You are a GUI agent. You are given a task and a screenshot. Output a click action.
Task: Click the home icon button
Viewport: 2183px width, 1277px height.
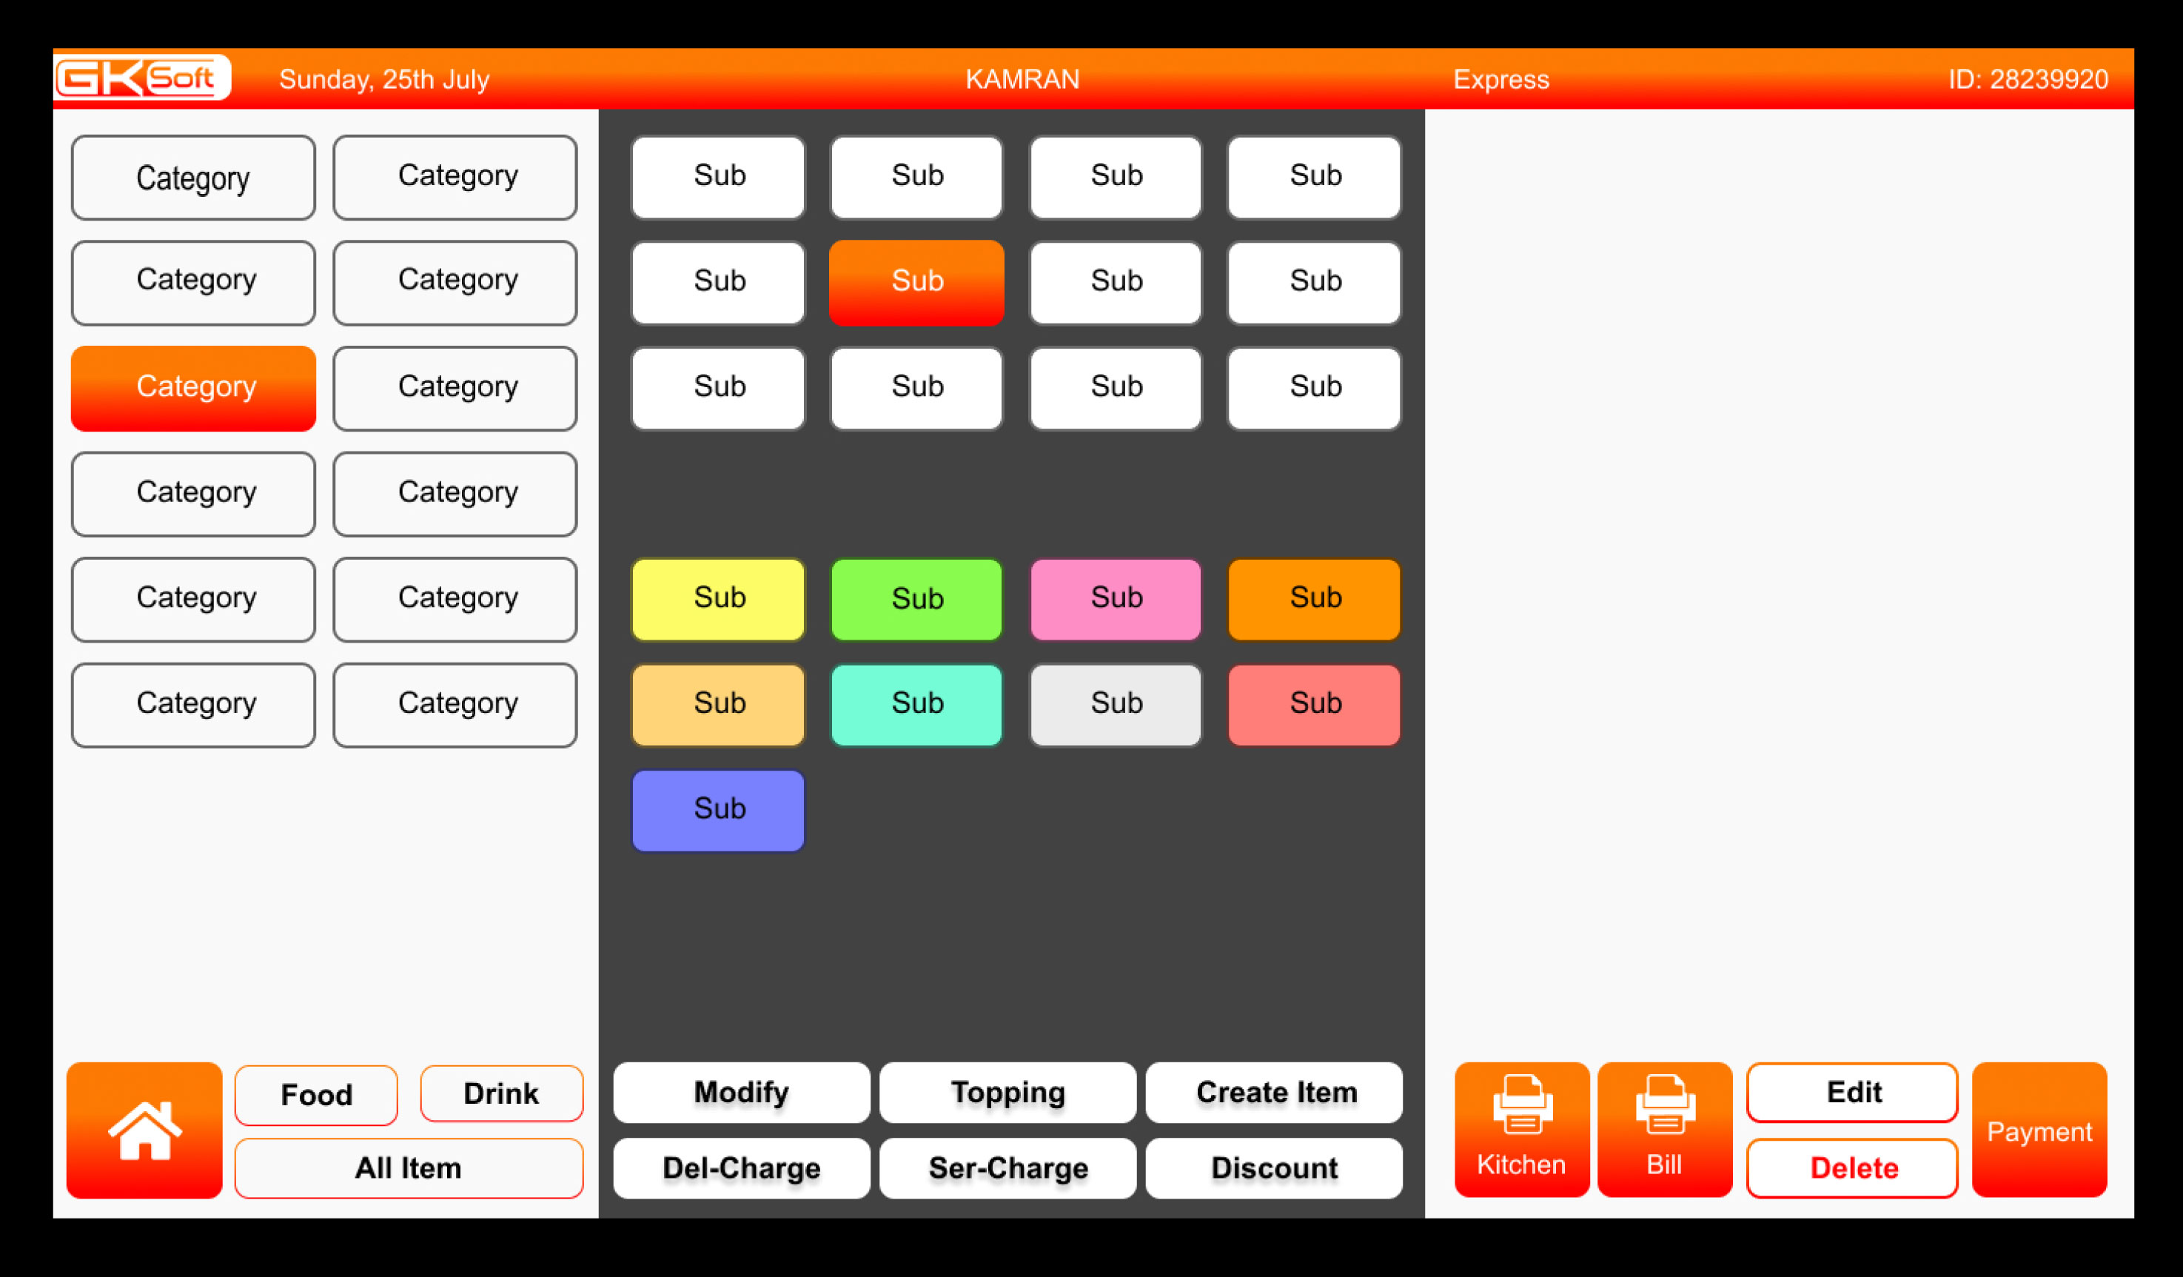point(144,1130)
